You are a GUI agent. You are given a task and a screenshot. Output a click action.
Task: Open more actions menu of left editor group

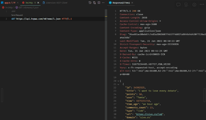click(103, 3)
